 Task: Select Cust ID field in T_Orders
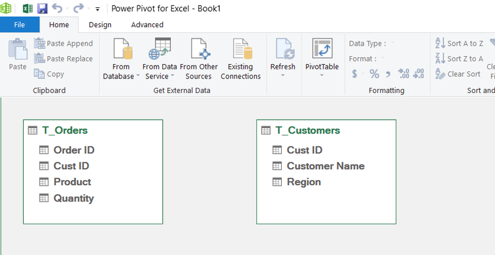click(x=71, y=166)
